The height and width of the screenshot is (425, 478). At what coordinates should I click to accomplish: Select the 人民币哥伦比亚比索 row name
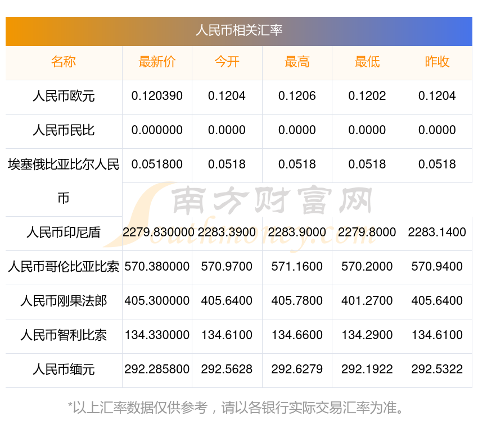(64, 267)
